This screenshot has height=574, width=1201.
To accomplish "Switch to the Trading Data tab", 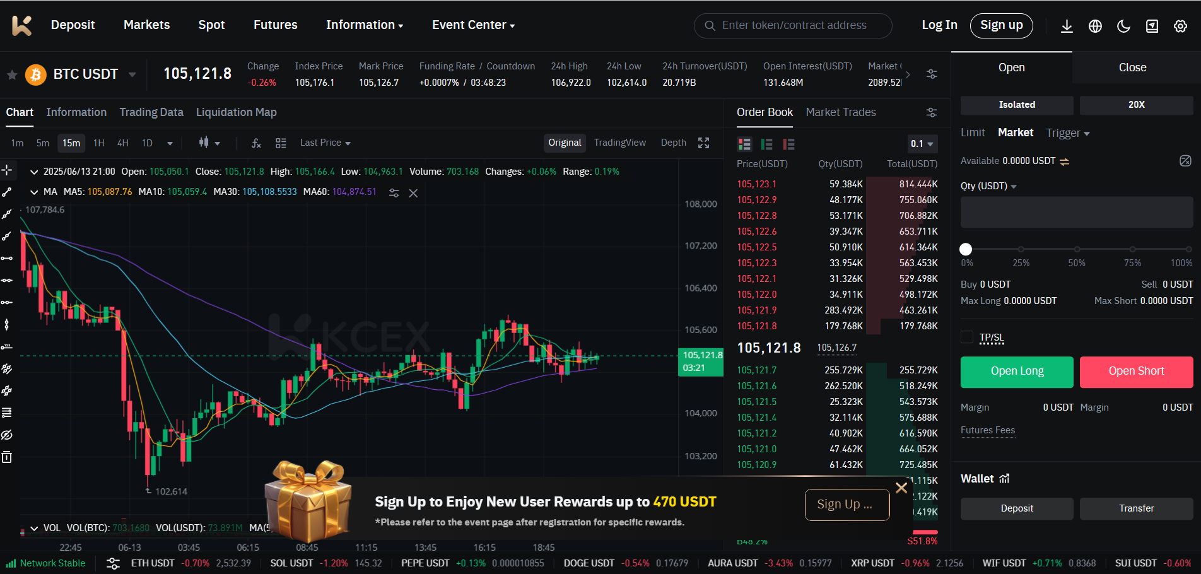I will pos(151,112).
